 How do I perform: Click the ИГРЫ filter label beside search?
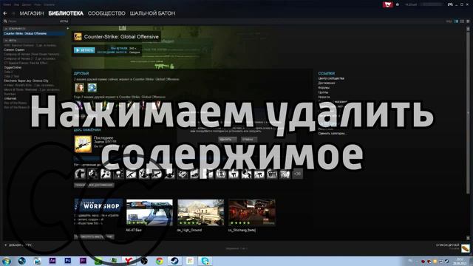(x=64, y=21)
